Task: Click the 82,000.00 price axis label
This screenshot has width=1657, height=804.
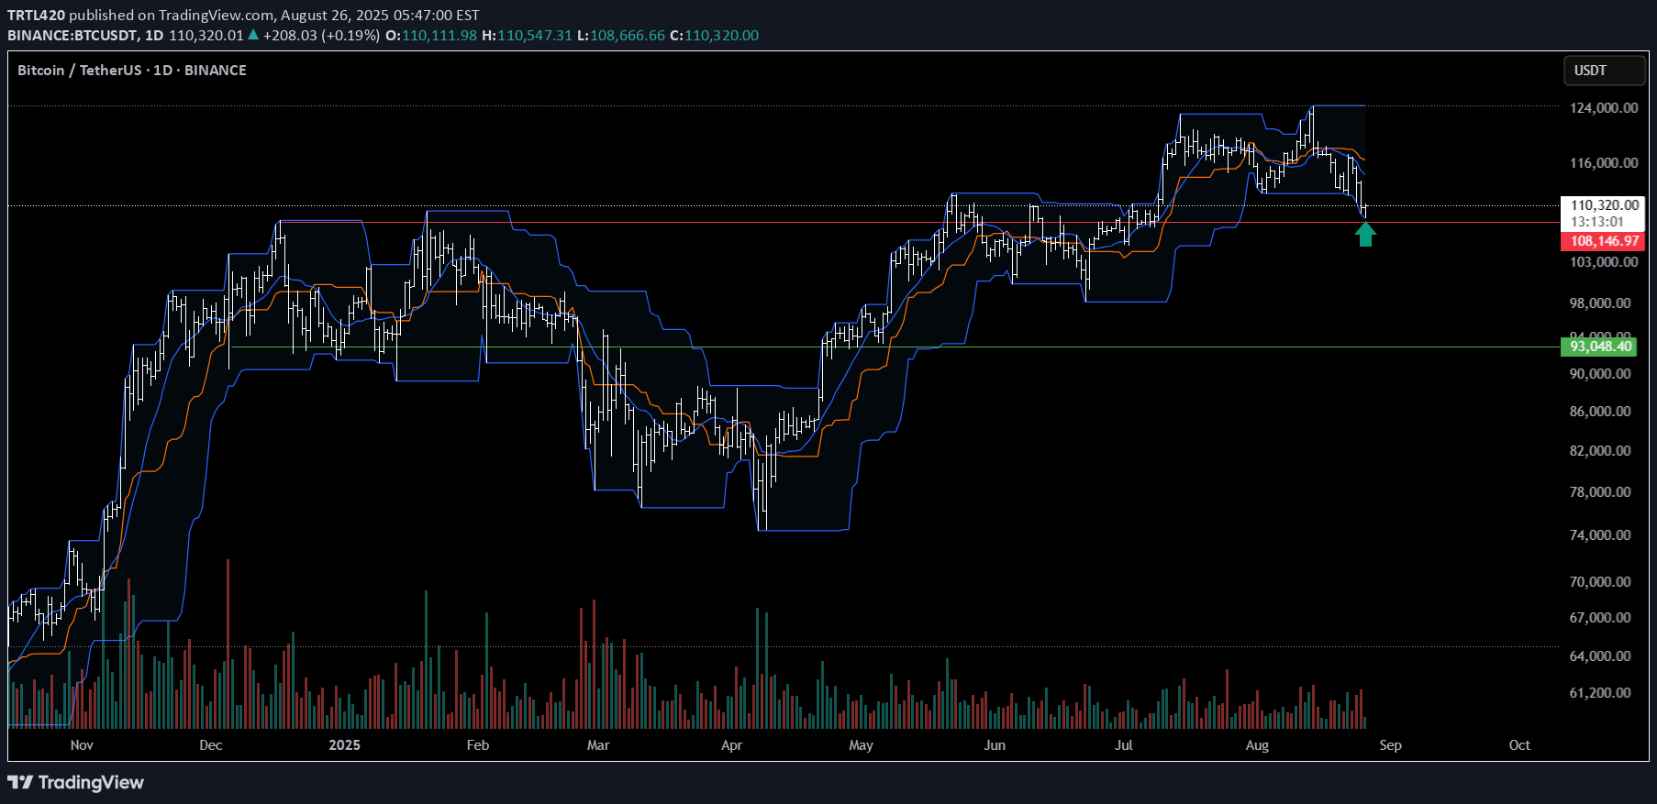Action: coord(1600,451)
